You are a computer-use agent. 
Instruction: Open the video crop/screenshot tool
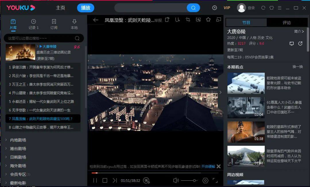tap(188, 20)
